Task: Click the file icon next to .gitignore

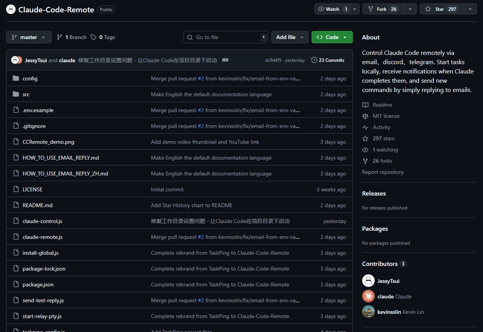Action: point(16,126)
